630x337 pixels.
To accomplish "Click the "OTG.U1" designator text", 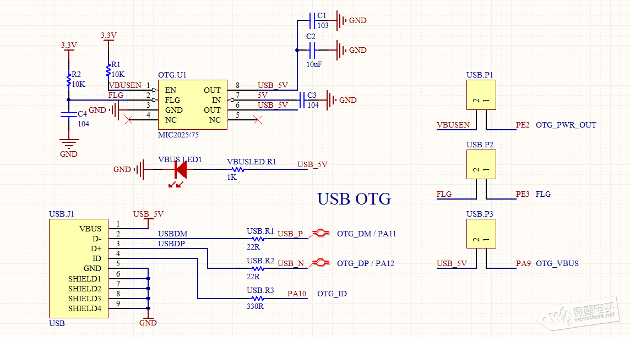I will 172,75.
